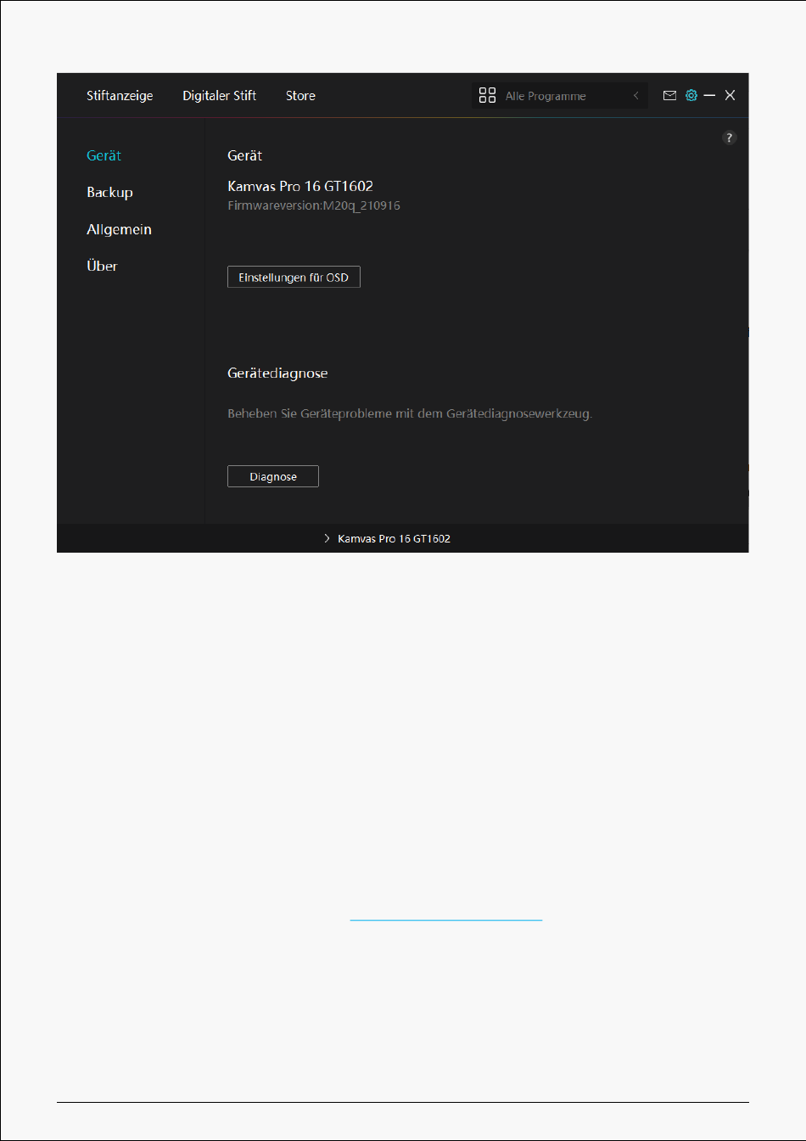This screenshot has height=1141, width=806.
Task: Click the four-square grid programs icon
Action: click(487, 96)
